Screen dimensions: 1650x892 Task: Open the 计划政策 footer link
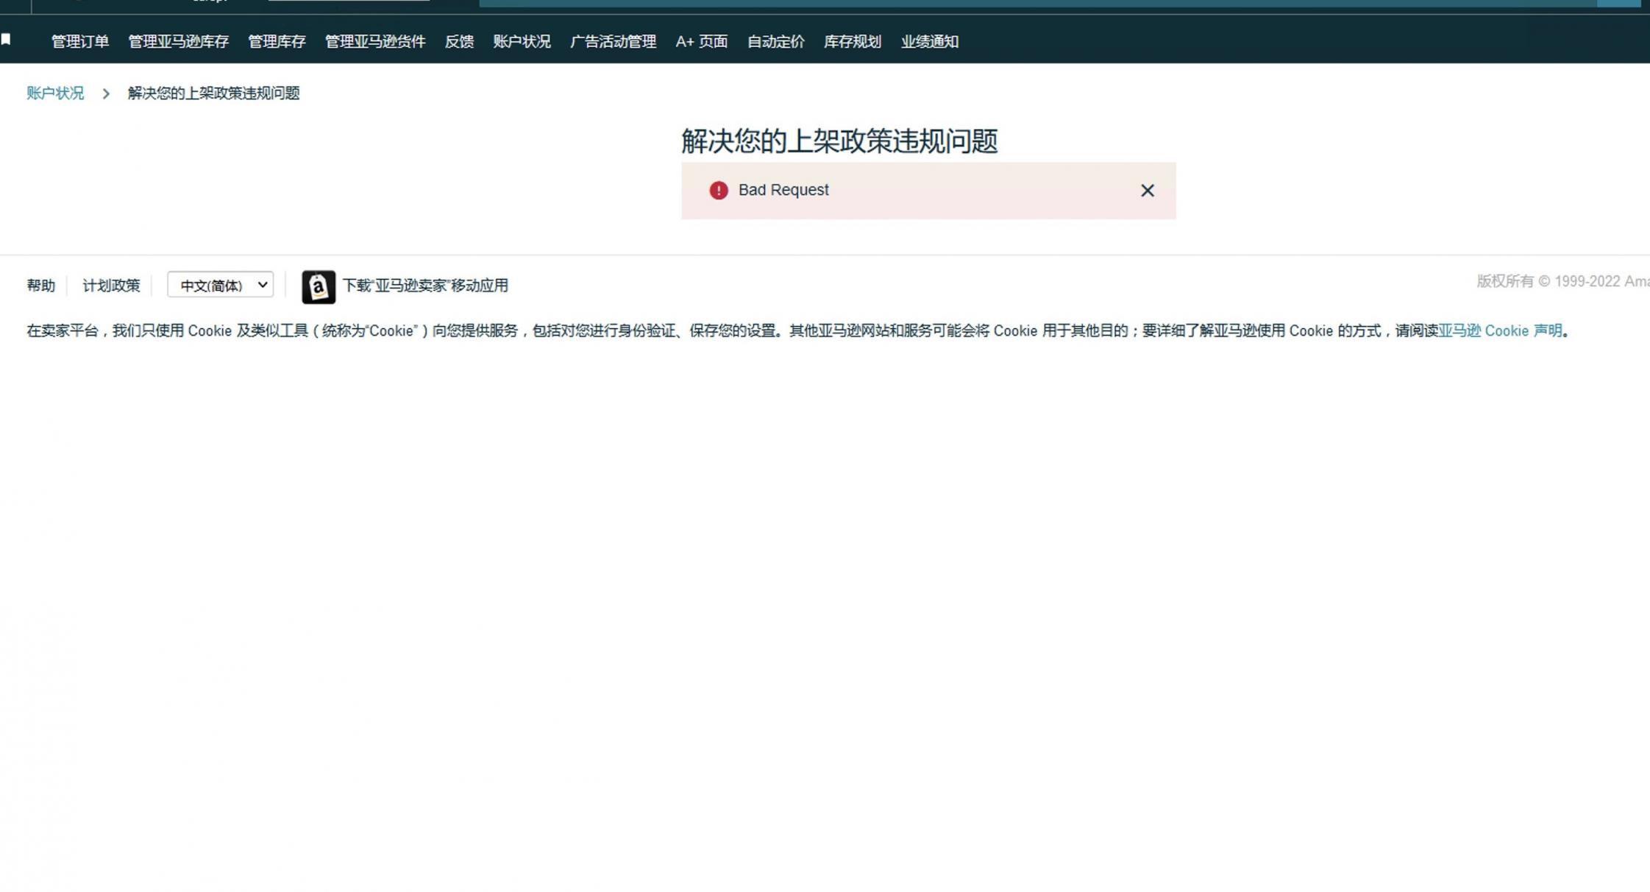(x=111, y=286)
